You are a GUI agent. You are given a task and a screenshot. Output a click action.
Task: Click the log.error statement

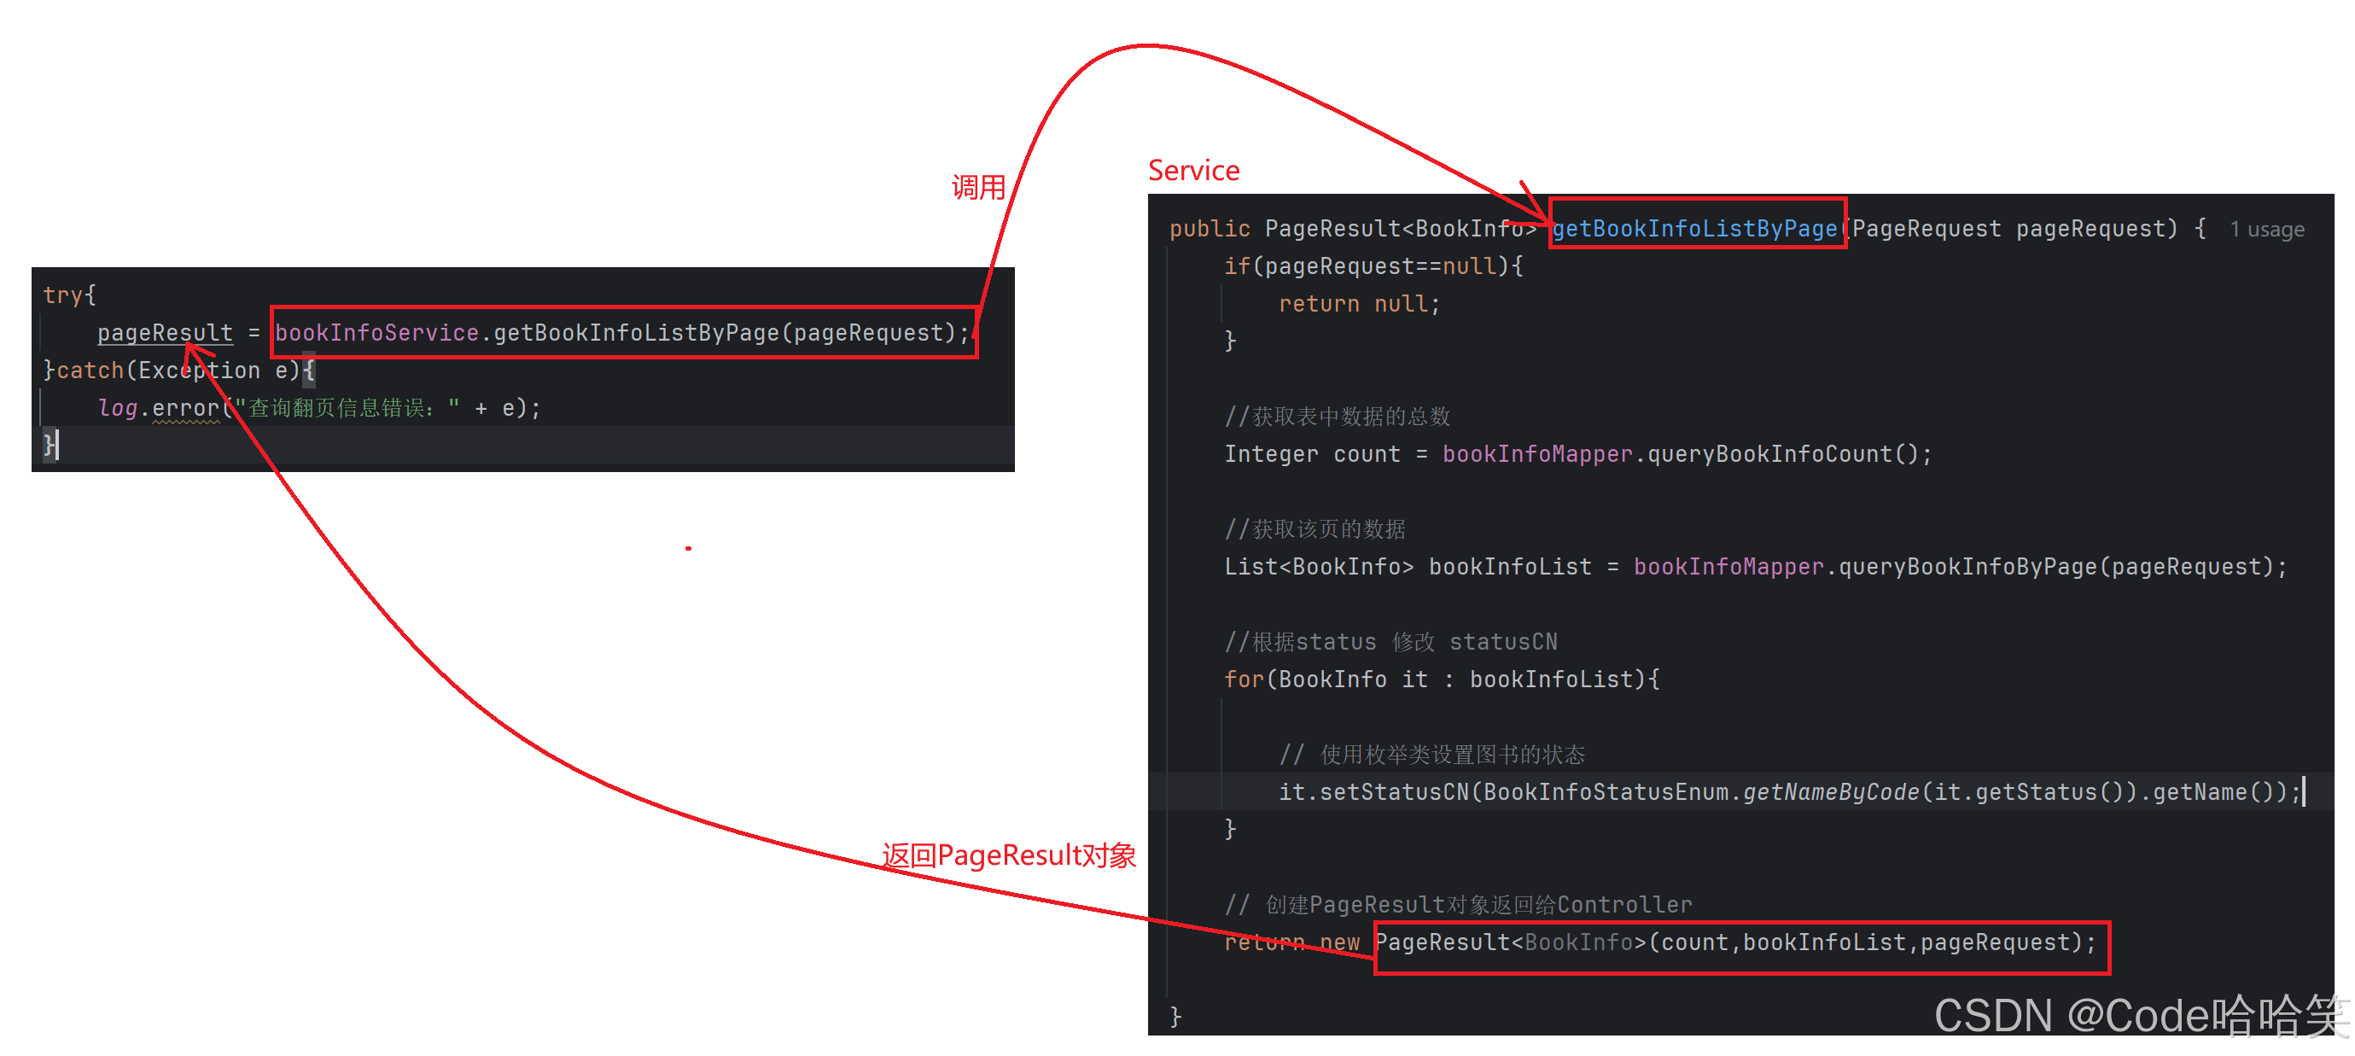coord(320,408)
